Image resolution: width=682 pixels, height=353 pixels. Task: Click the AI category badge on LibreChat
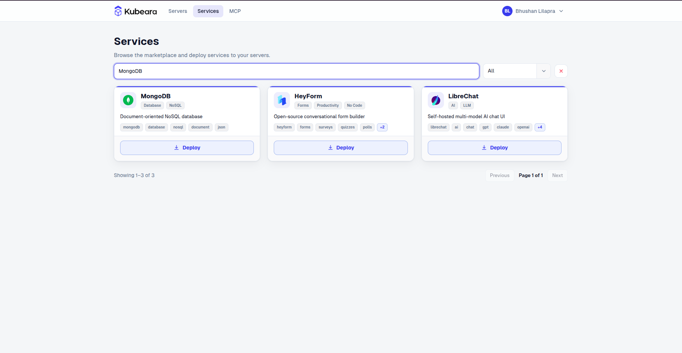pos(453,106)
